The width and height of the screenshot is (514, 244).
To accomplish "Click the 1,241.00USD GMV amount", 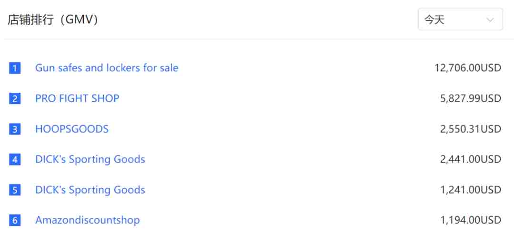I will click(471, 190).
